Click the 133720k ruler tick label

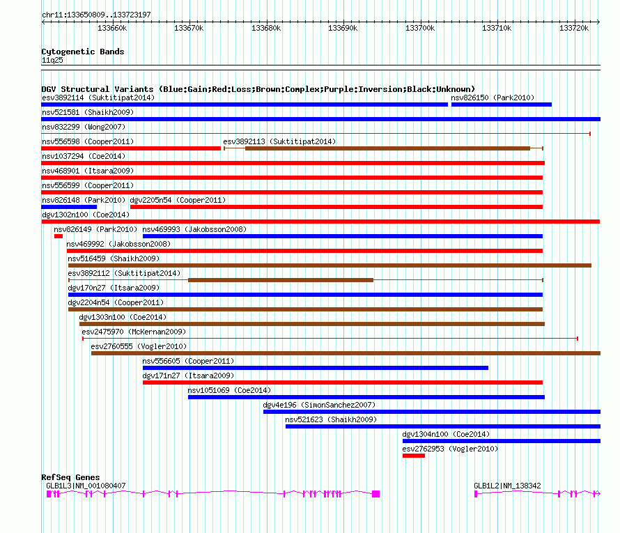(574, 28)
